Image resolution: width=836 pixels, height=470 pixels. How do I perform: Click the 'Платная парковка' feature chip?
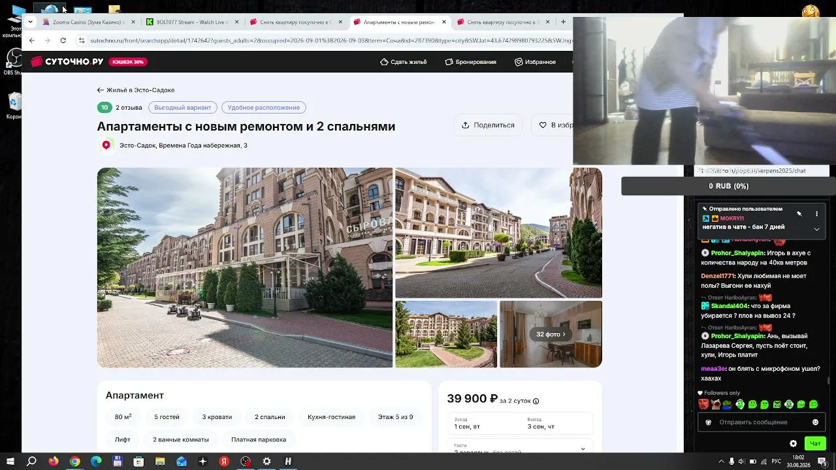pos(259,440)
